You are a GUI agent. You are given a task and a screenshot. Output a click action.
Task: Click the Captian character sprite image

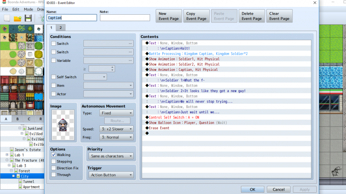(x=63, y=125)
